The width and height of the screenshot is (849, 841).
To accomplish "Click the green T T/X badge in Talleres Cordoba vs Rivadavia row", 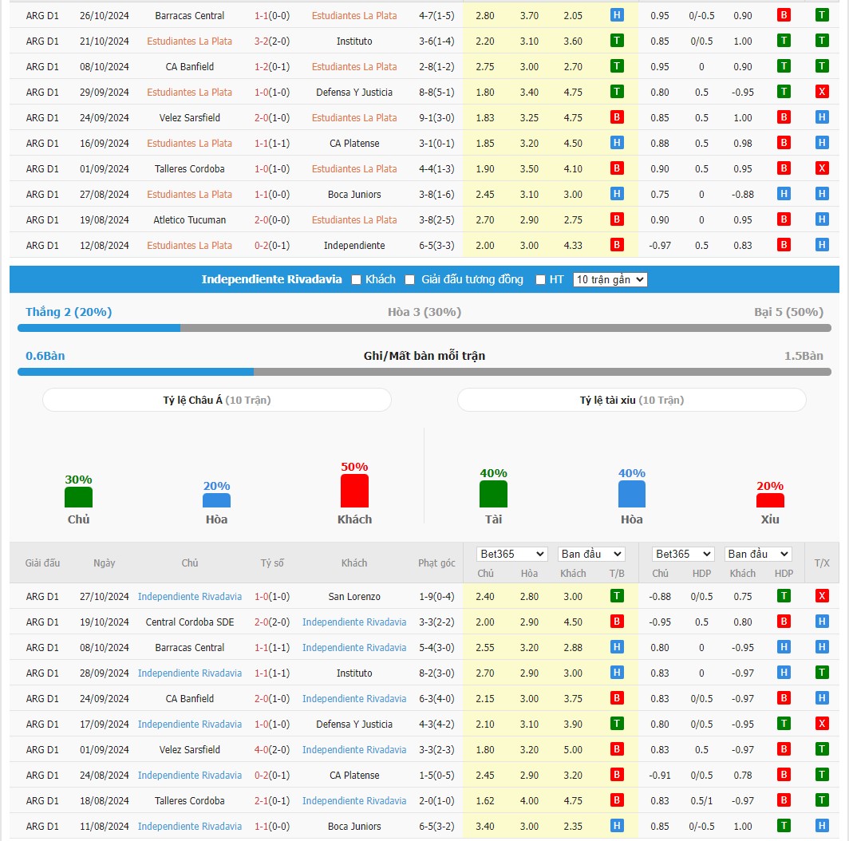I will pos(822,800).
